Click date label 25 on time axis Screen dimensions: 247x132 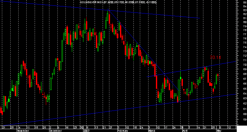[x=44, y=128]
